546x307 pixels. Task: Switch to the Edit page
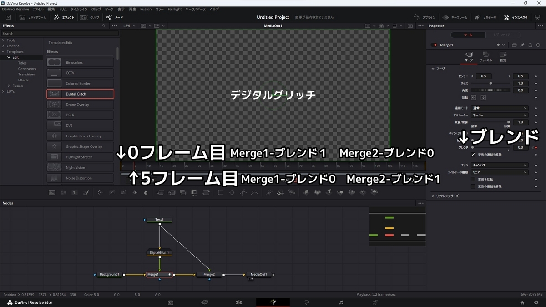(x=238, y=302)
